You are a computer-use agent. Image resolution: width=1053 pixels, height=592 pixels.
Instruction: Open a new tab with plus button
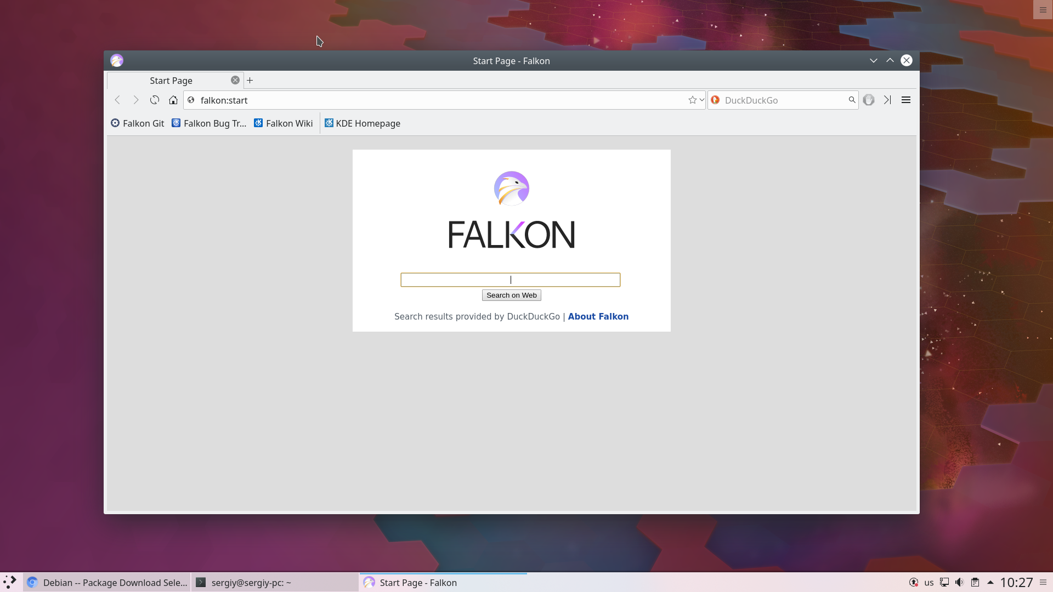pyautogui.click(x=250, y=80)
